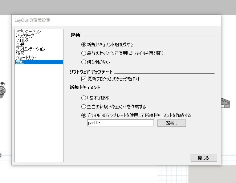Select the highlighted 起動 category

[39, 62]
